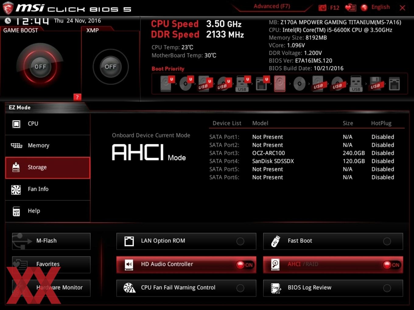The image size is (414, 310).
Task: Open Hardware Monitor
Action: pos(51,288)
